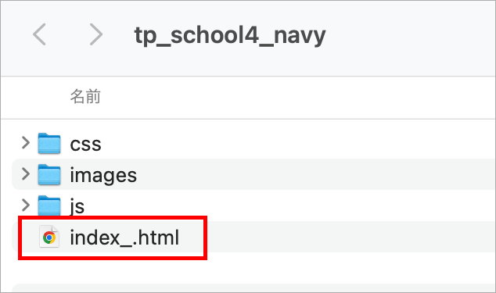Select the js folder icon
The width and height of the screenshot is (496, 293).
click(x=49, y=205)
